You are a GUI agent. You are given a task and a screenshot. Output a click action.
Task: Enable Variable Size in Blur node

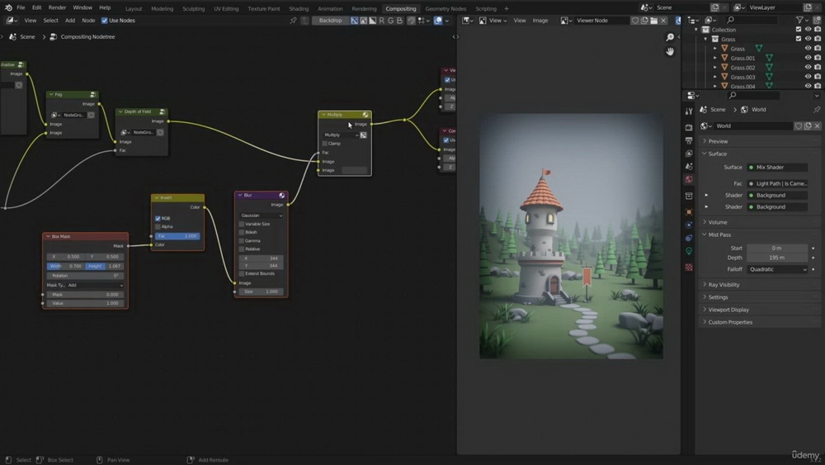tap(242, 225)
